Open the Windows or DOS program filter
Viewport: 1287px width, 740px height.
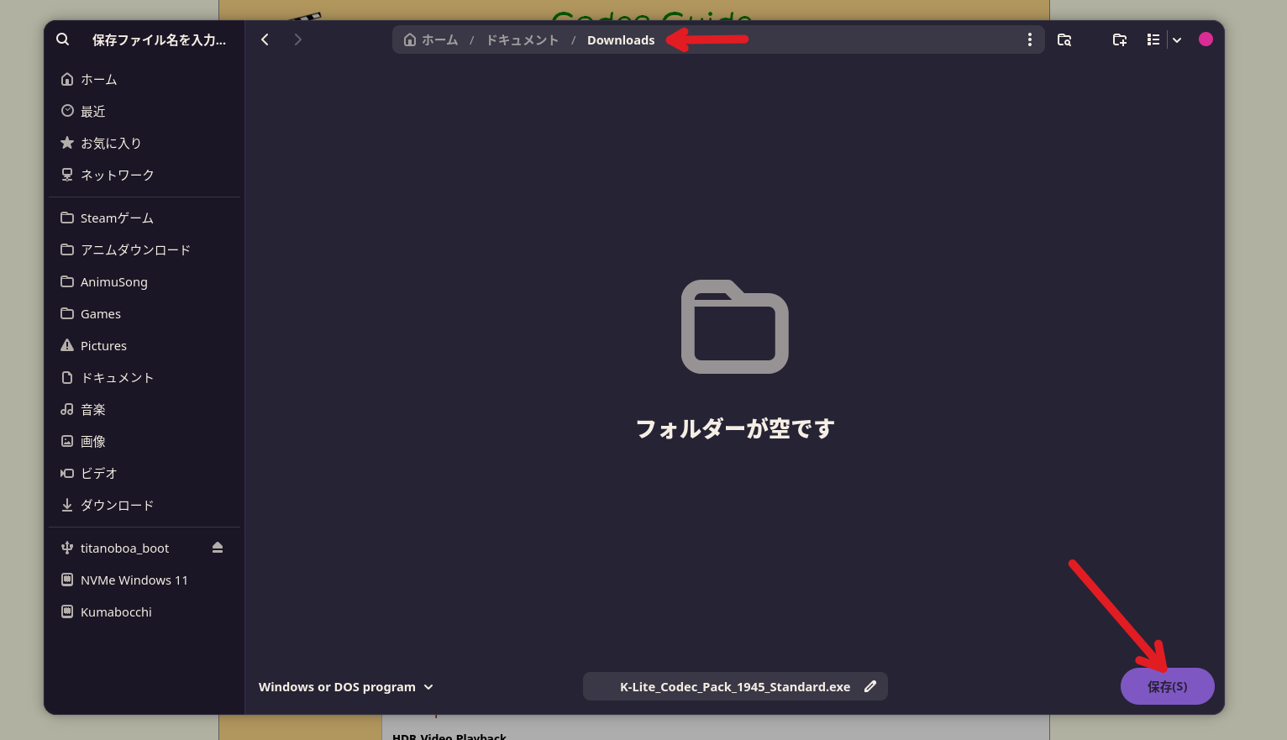click(346, 687)
